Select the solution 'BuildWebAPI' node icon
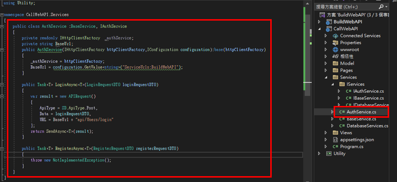This screenshot has width=397, height=182. coord(322,15)
